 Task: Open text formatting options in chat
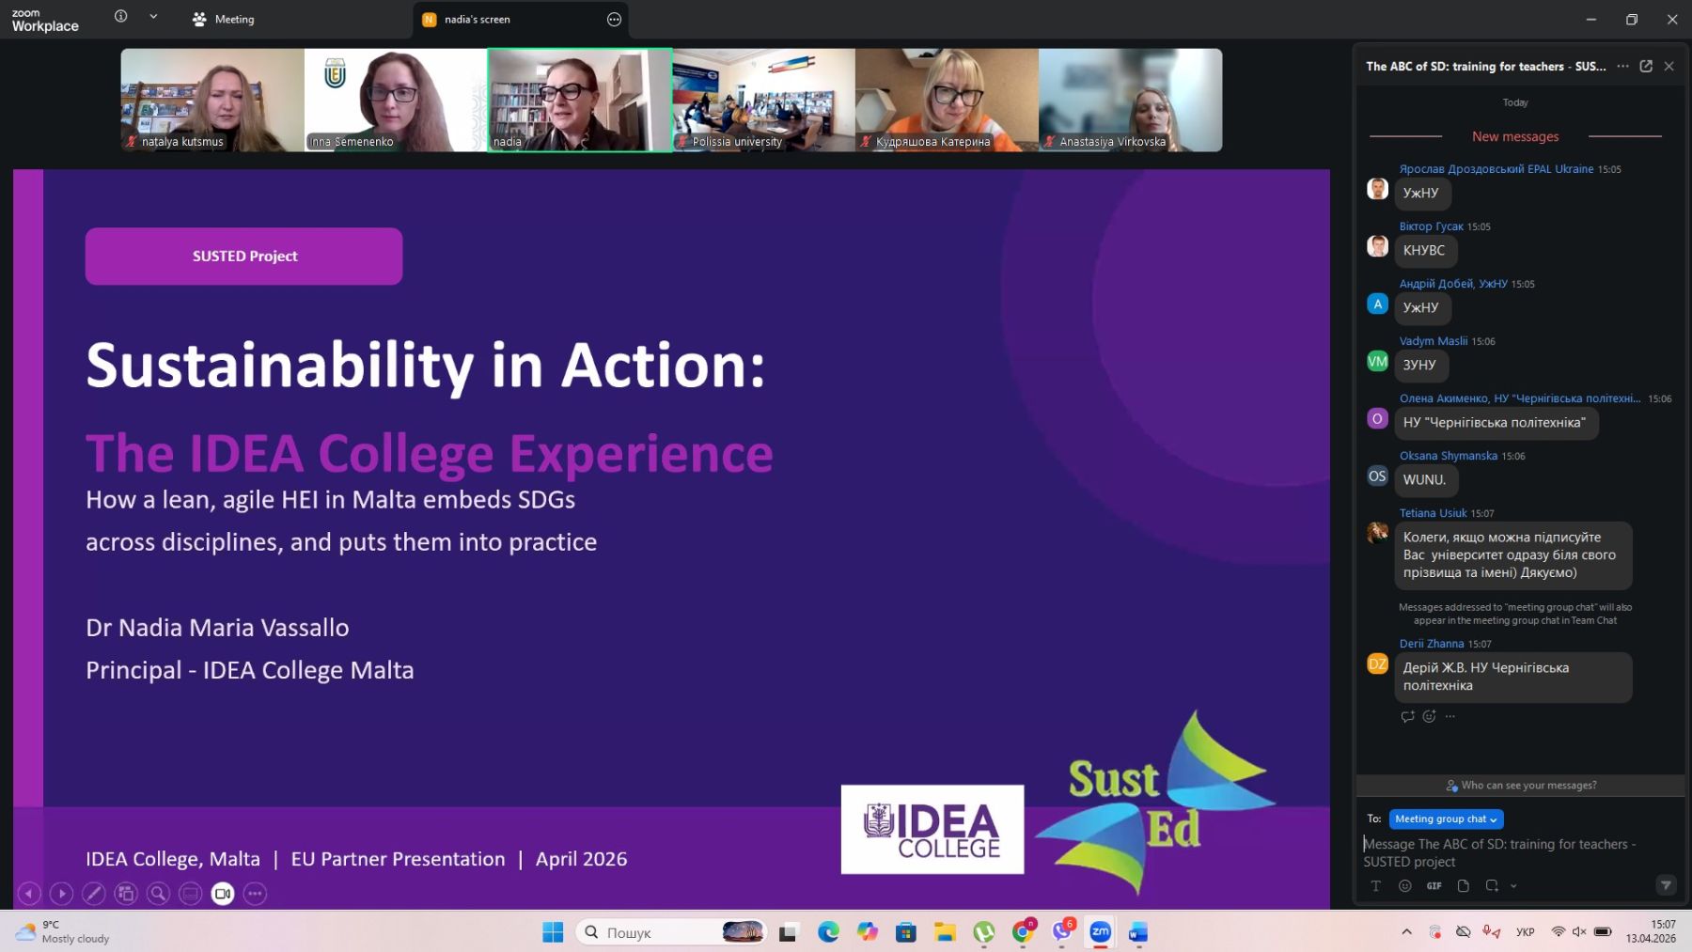(x=1376, y=886)
